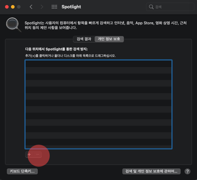Open 키보드 단축키... settings
Image resolution: width=197 pixels, height=180 pixels.
coord(22,171)
